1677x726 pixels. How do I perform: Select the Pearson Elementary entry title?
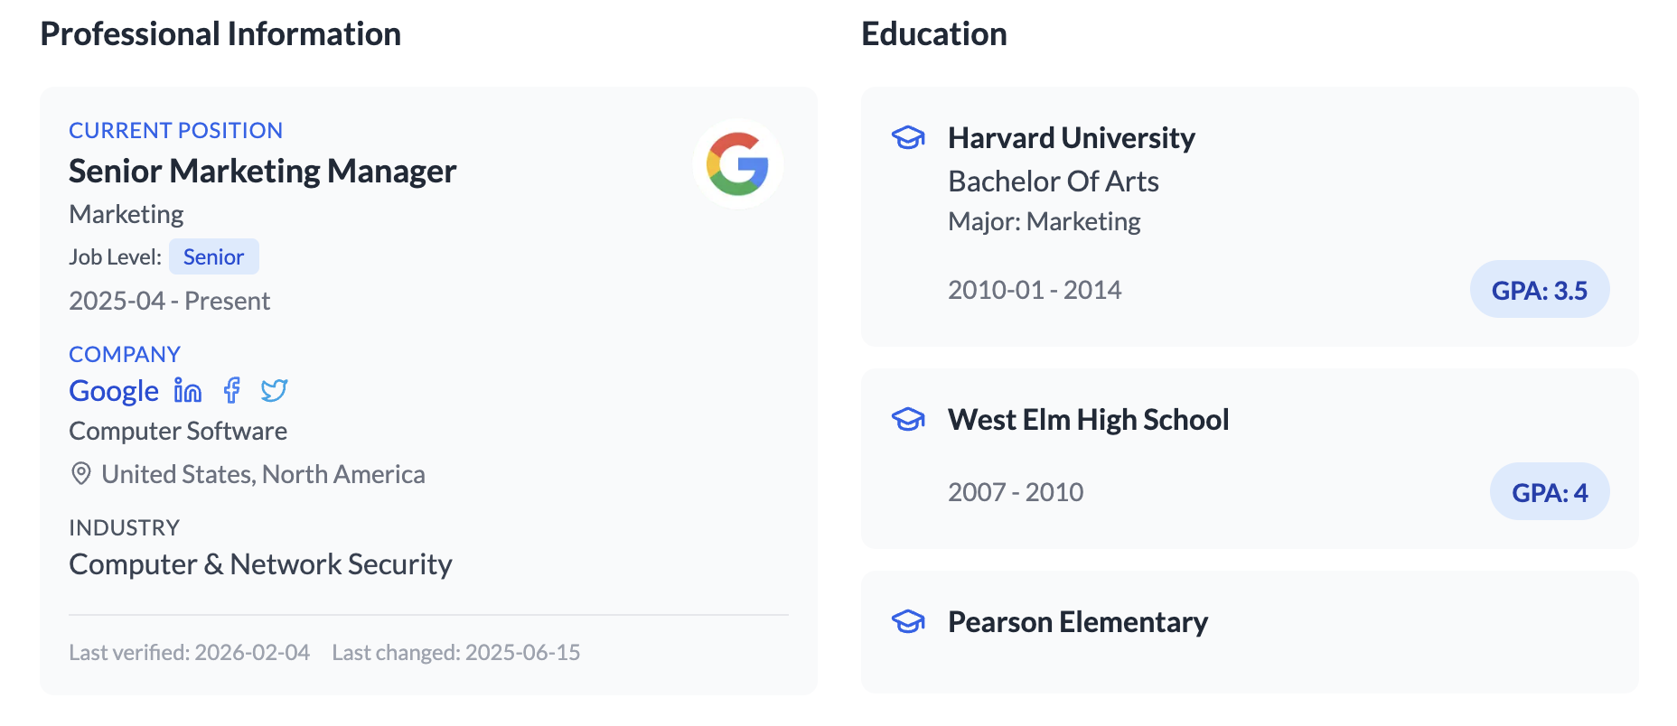click(1077, 622)
